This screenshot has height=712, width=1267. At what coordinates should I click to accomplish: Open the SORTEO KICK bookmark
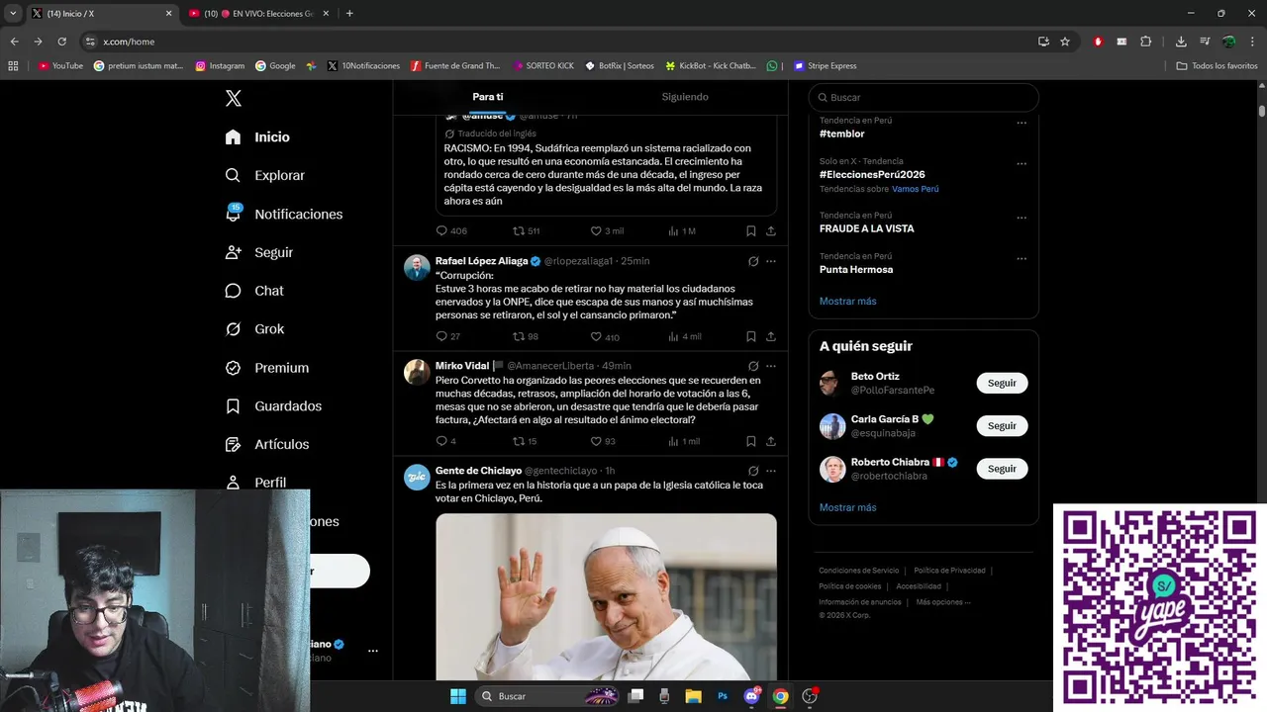[543, 66]
